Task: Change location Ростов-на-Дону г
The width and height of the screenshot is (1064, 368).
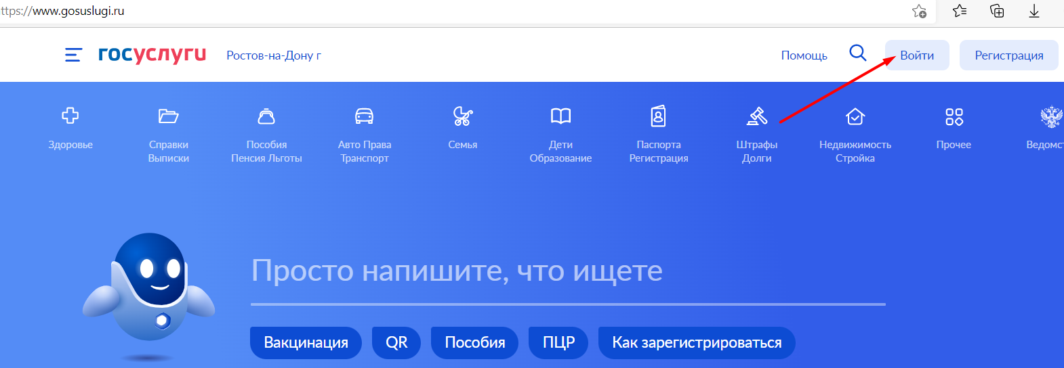Action: (x=274, y=55)
